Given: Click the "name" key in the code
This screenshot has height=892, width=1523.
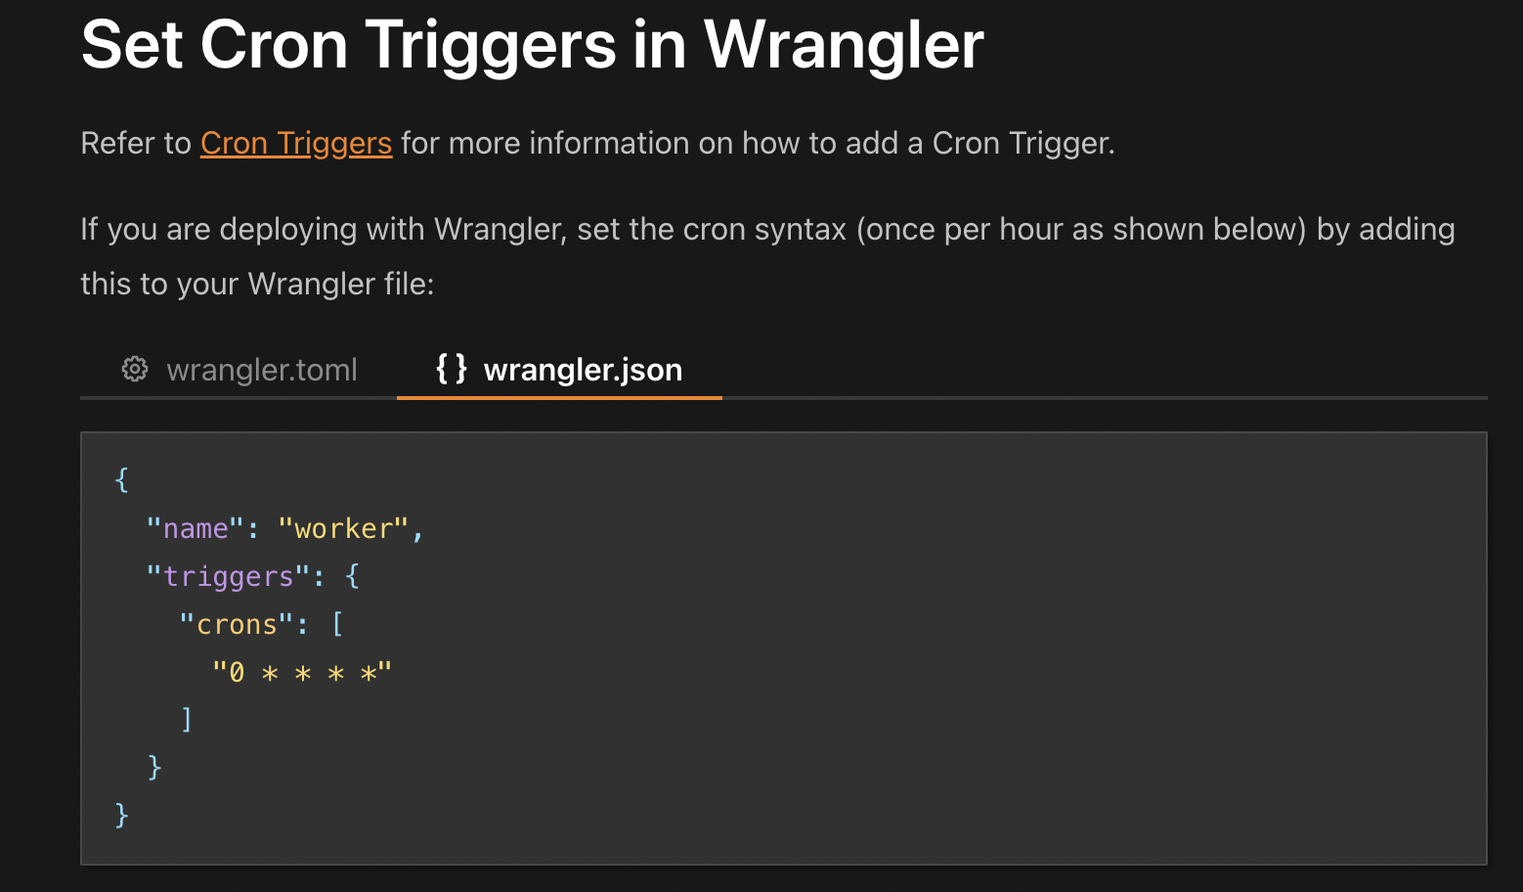Looking at the screenshot, I should [x=196, y=529].
